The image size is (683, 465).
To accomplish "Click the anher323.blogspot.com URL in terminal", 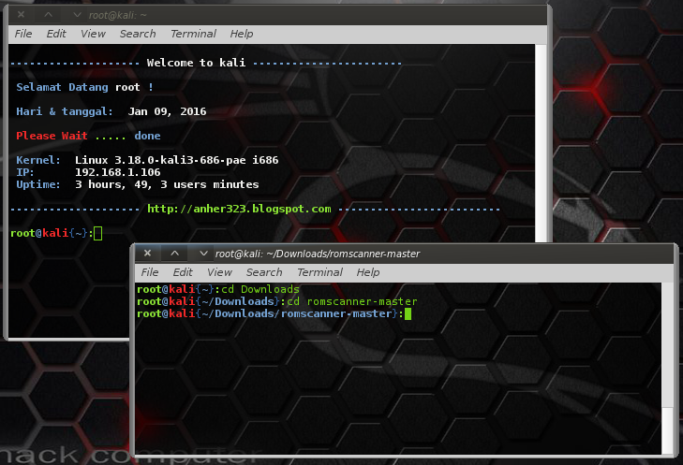I will 239,209.
